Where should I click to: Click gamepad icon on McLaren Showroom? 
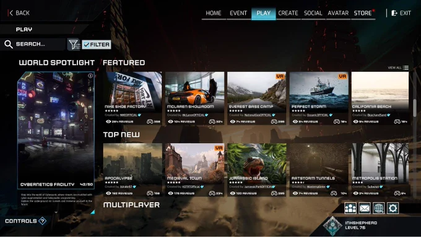pyautogui.click(x=212, y=121)
